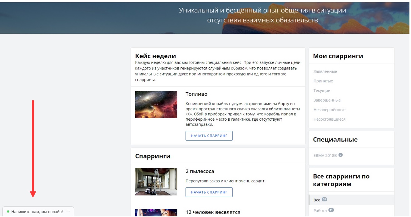The width and height of the screenshot is (411, 217).
Task: Click the count badge beside EBMA 2018B
Action: 341,155
